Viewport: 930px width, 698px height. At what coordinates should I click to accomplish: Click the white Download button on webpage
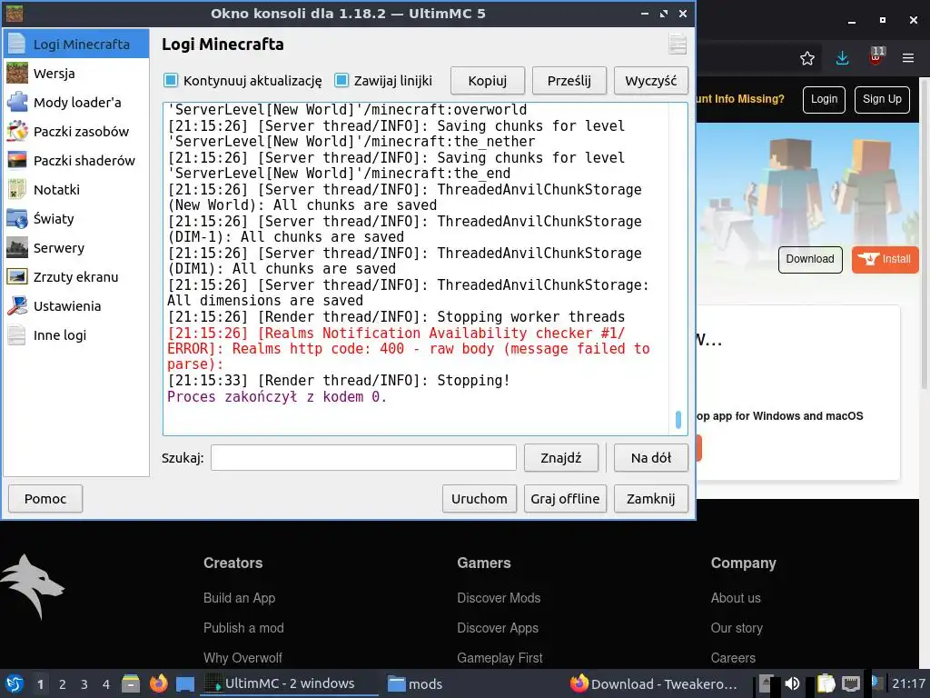coord(809,259)
